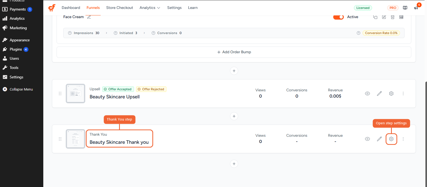The width and height of the screenshot is (427, 187).
Task: Open more options for Upsell step
Action: coord(403,93)
